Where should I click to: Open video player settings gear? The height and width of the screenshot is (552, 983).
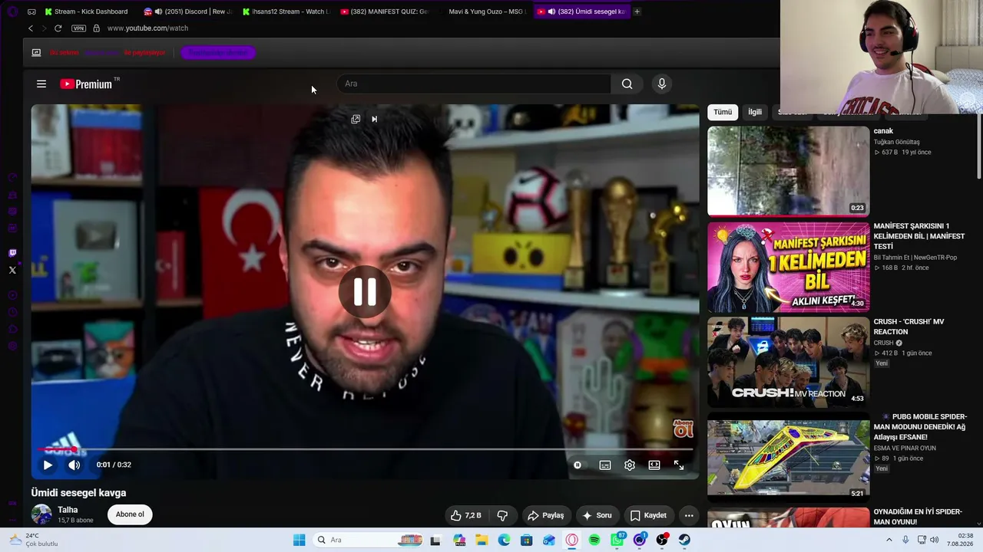pos(630,465)
